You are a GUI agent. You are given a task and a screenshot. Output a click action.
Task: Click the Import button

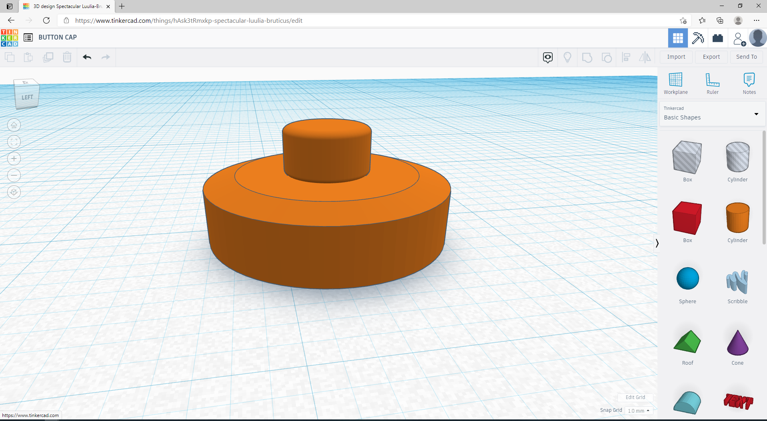[x=676, y=57]
